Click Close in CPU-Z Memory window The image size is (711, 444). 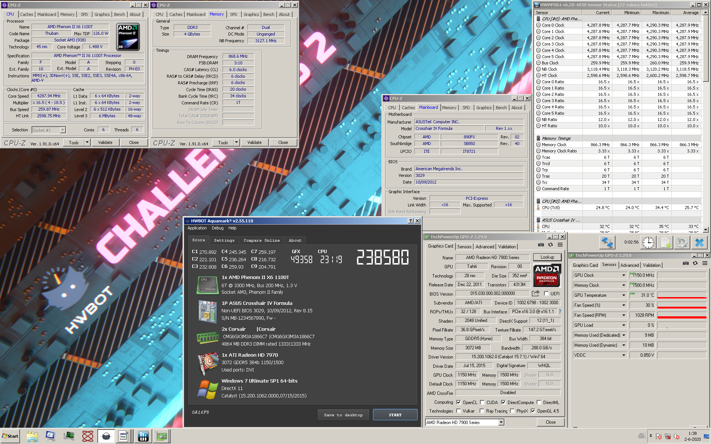[283, 142]
